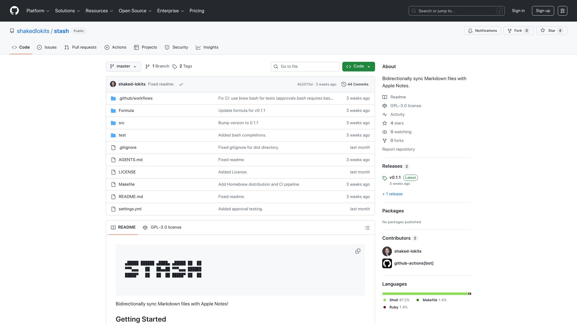
Task: Open the Makefile file
Action: (127, 184)
